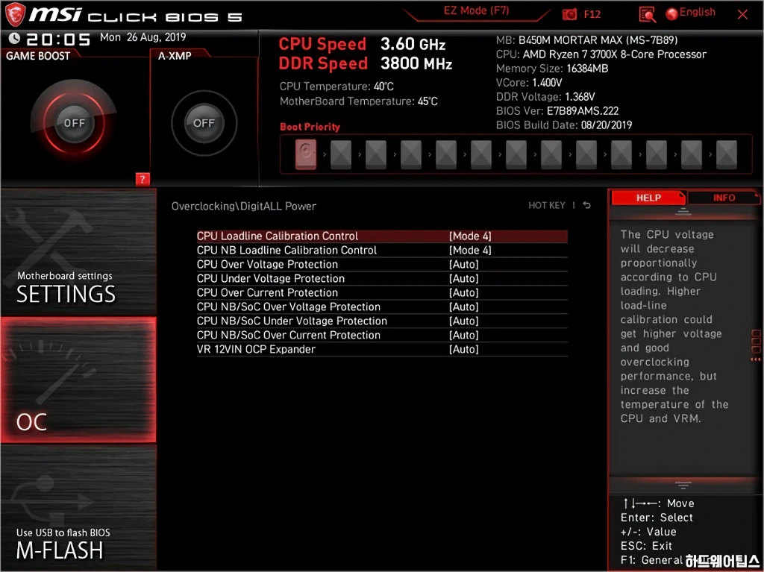Screen dimensions: 764x572
Task: Click the last empty boot priority slot
Action: pos(727,154)
